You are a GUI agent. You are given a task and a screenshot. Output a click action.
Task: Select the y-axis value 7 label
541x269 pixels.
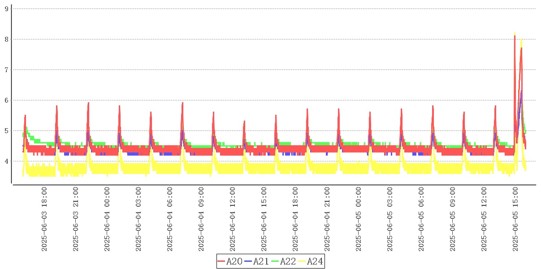(6, 69)
